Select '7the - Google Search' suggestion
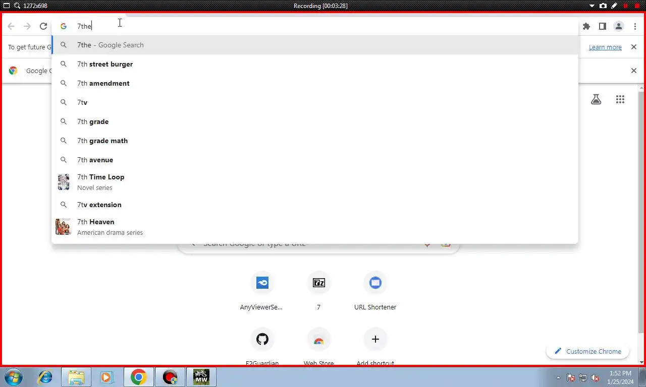646x387 pixels. click(315, 45)
